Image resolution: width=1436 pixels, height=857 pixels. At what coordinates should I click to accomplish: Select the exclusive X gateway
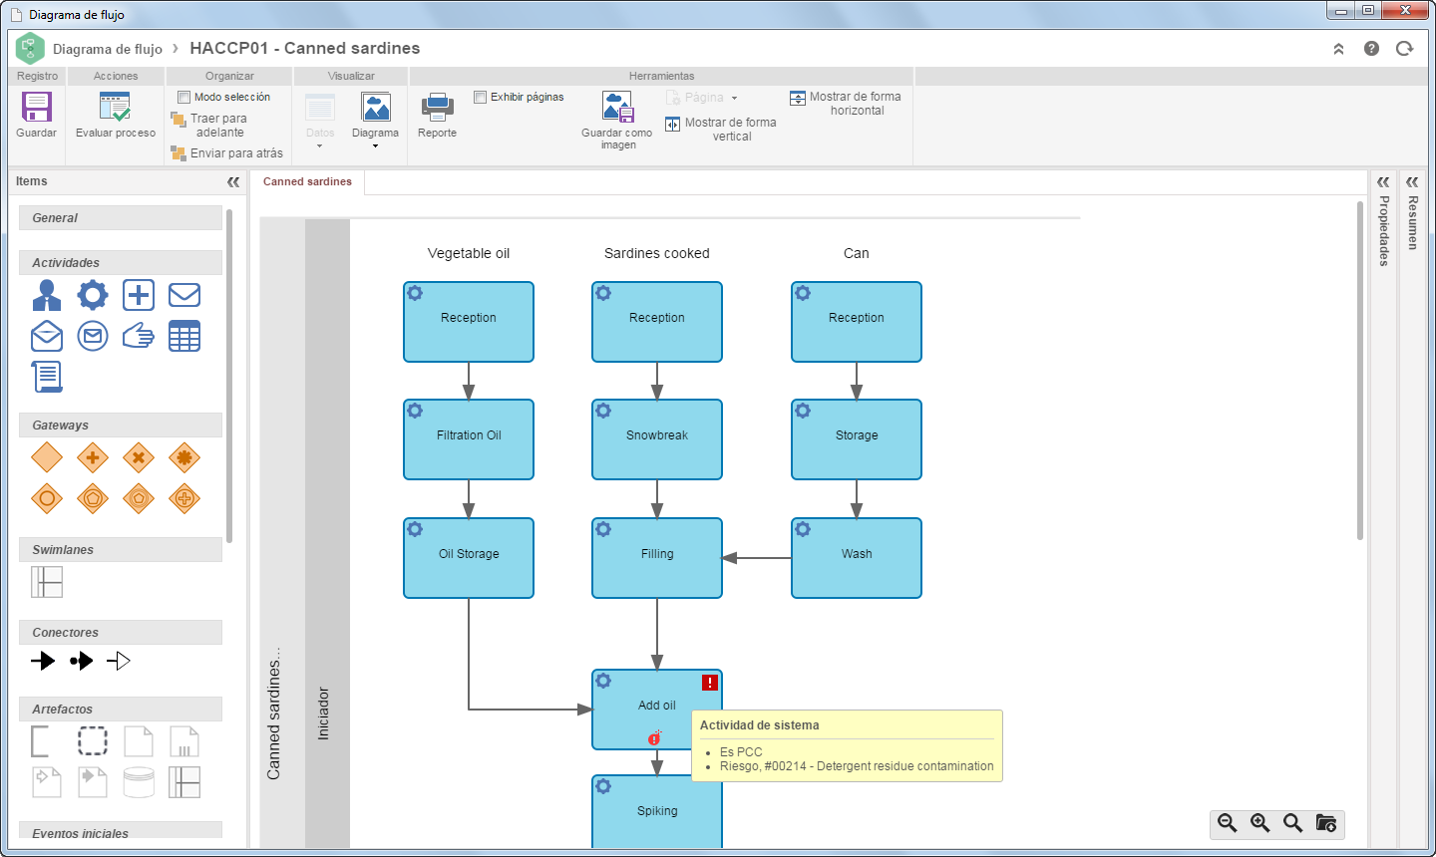click(x=139, y=457)
